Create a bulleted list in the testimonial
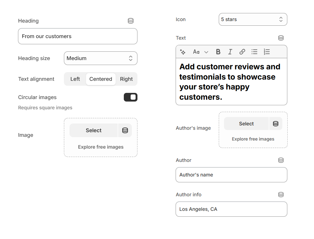 (x=254, y=52)
